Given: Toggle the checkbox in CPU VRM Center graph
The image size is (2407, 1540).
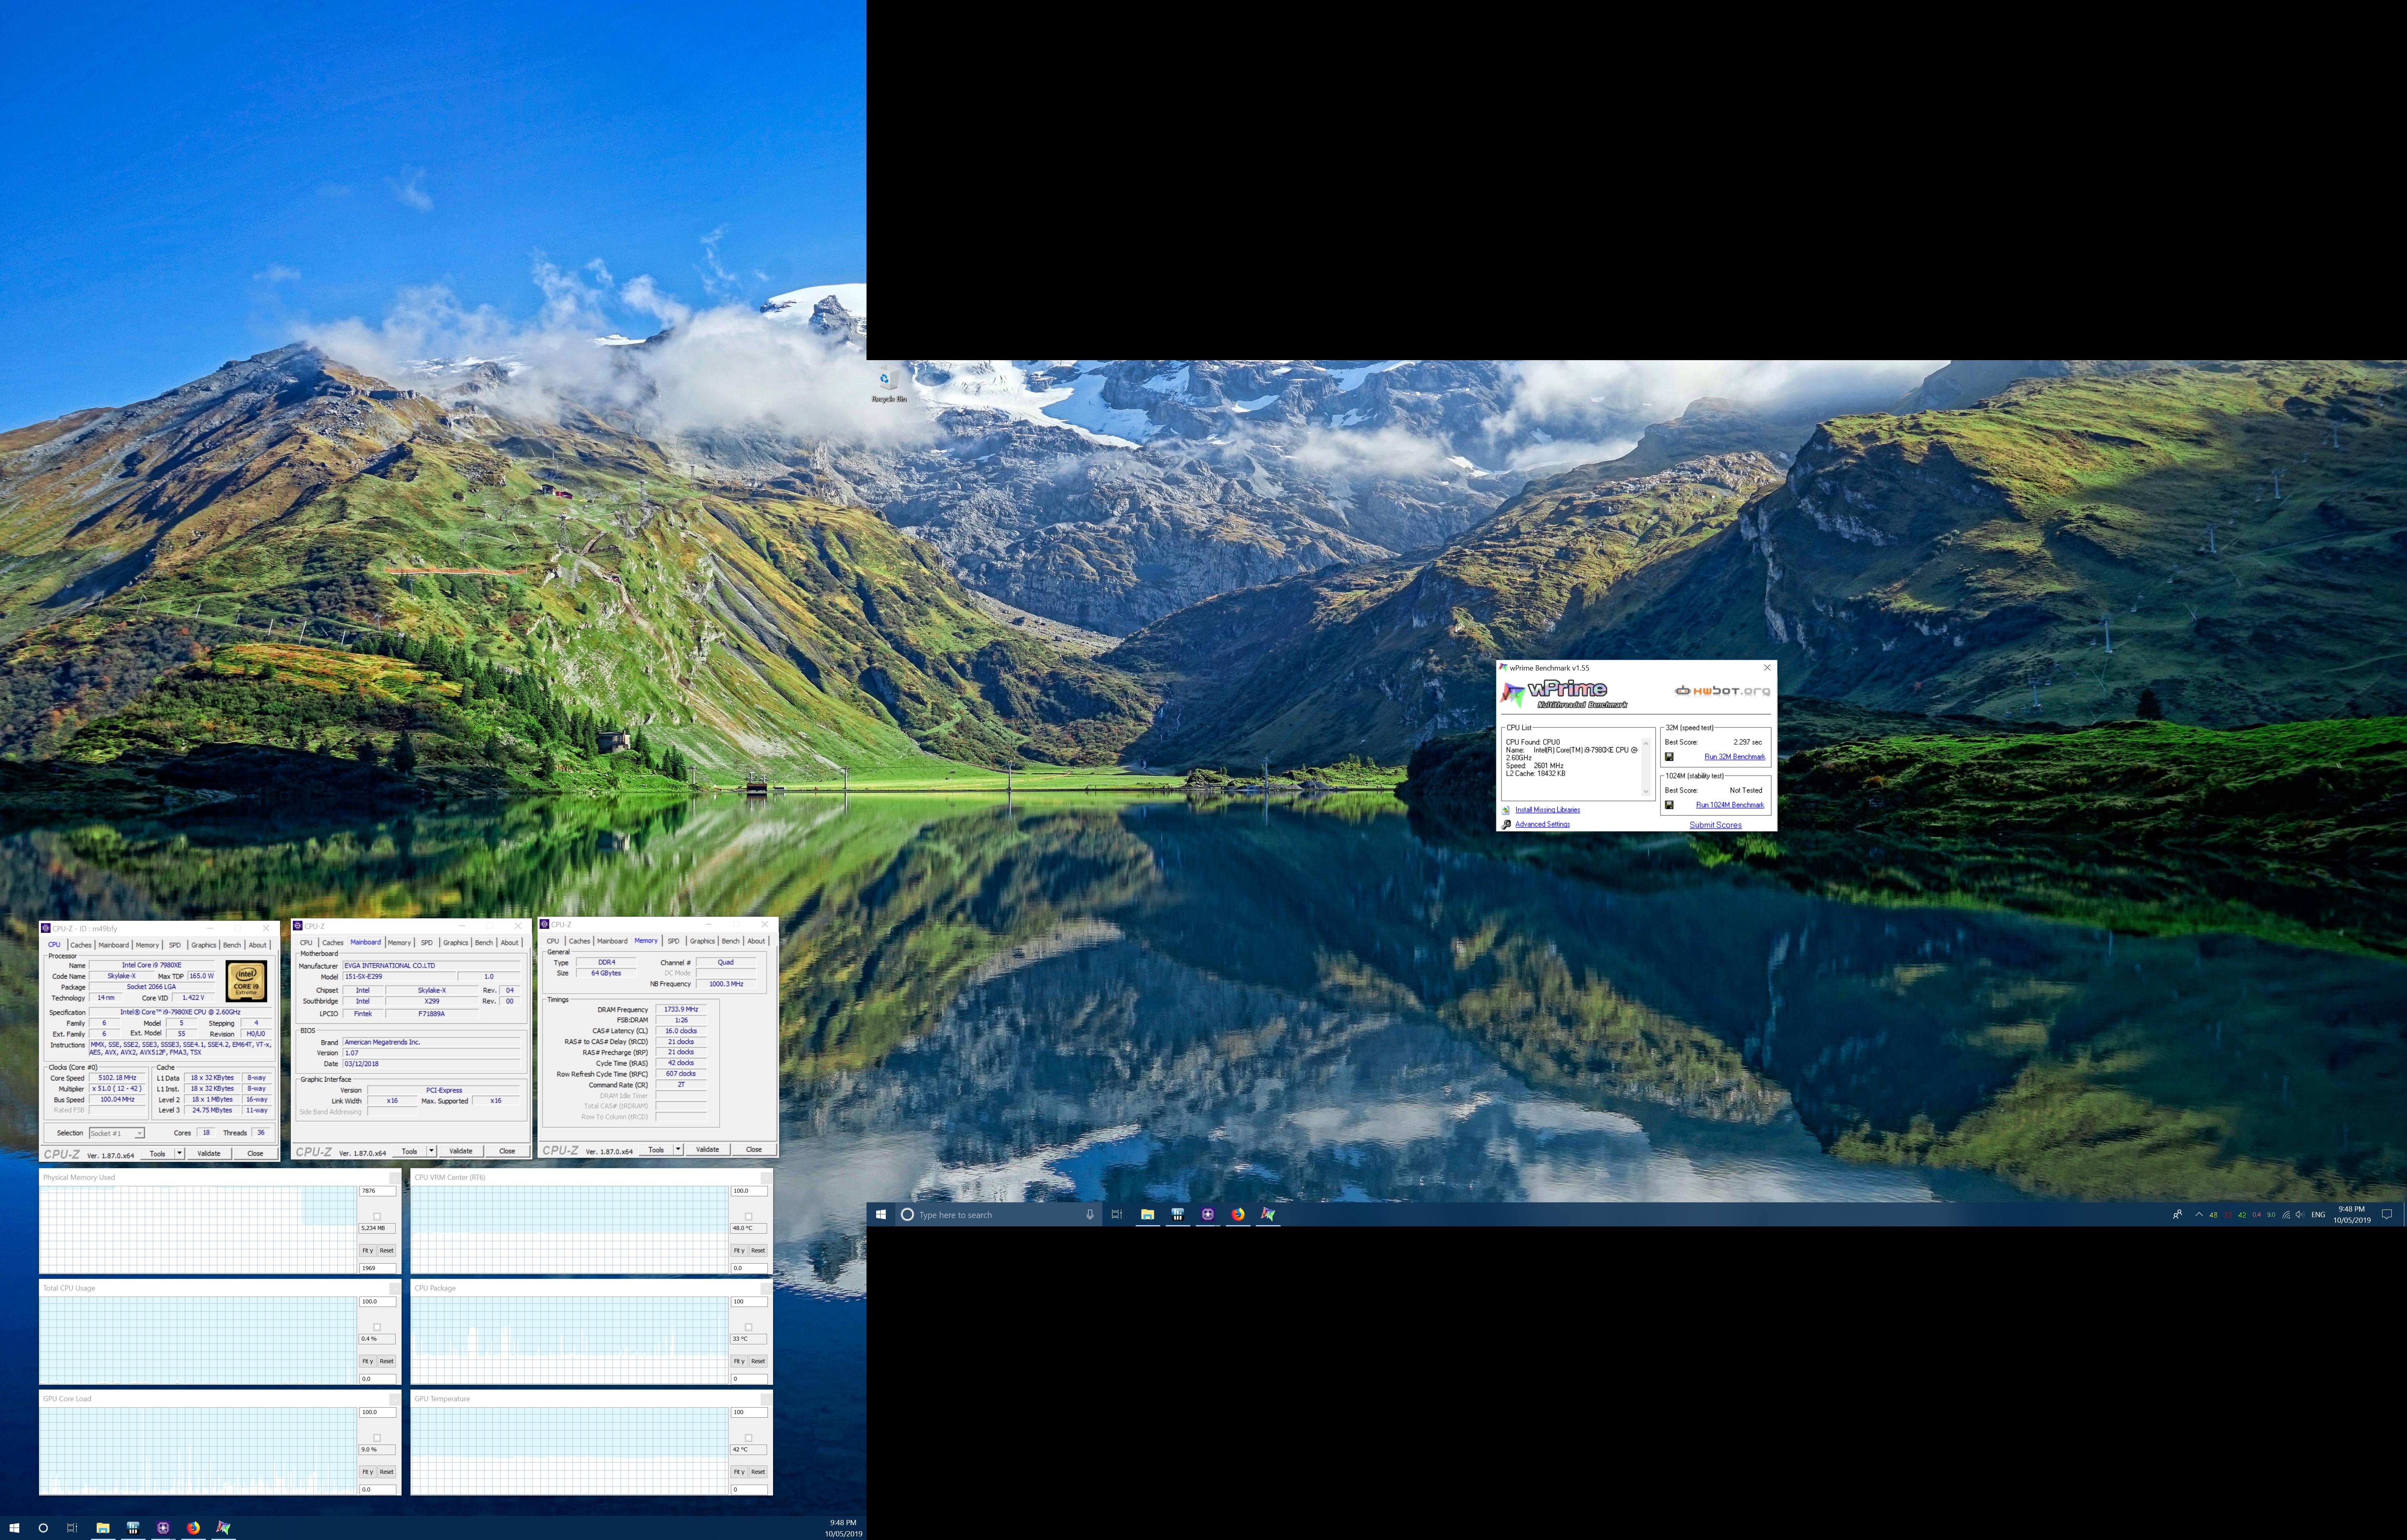Looking at the screenshot, I should pyautogui.click(x=748, y=1217).
